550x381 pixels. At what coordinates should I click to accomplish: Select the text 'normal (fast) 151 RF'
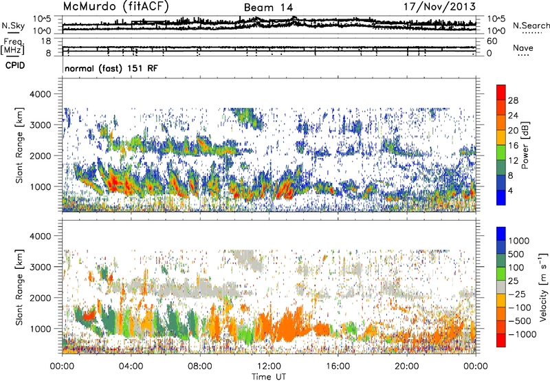111,68
